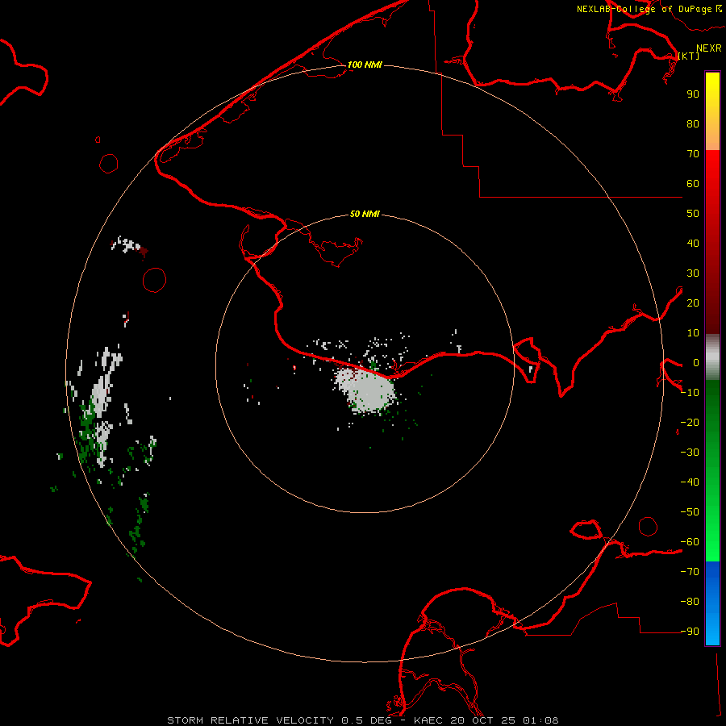
Task: Click the -30 value on velocity scale
Action: coord(690,453)
